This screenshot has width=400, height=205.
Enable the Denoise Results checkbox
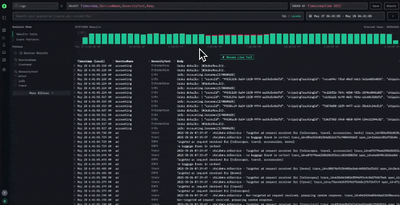pos(15,53)
